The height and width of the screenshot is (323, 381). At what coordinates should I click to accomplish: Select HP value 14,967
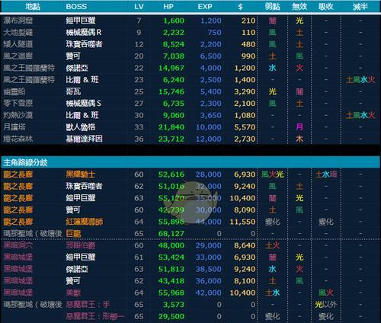pyautogui.click(x=171, y=68)
